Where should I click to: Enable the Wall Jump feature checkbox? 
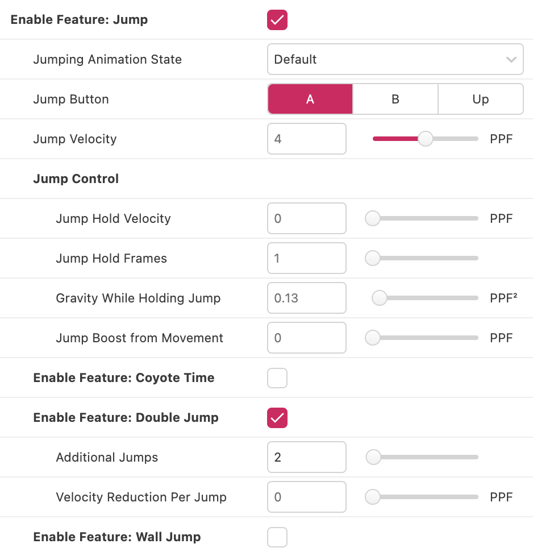point(277,537)
